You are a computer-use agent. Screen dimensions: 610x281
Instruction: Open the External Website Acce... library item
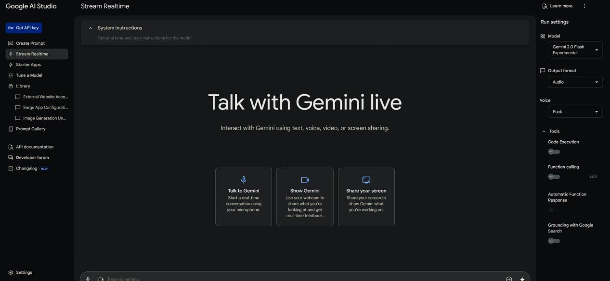(41, 97)
